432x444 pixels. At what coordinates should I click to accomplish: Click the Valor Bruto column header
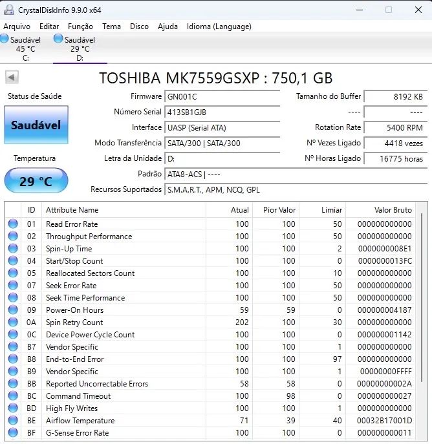(x=380, y=210)
